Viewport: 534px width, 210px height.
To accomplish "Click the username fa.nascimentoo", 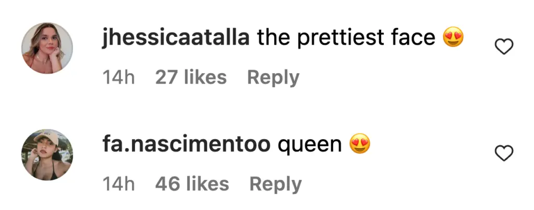I will tap(186, 144).
